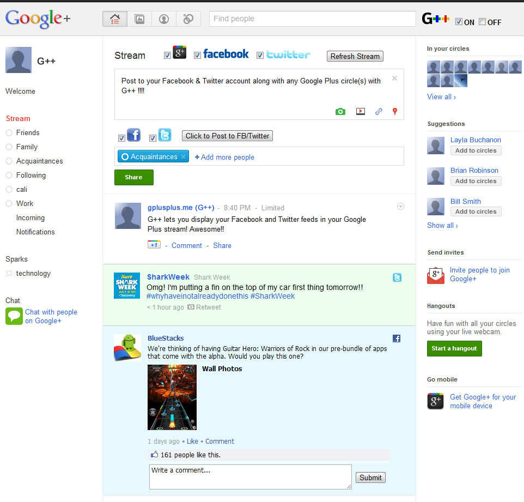
Task: Click the Refresh Stream button
Action: (355, 56)
